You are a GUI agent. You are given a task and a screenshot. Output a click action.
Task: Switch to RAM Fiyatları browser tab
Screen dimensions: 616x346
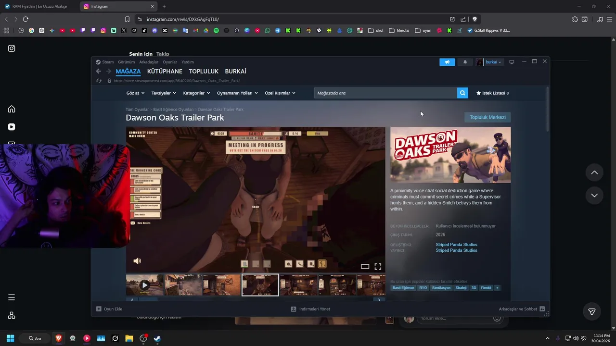pos(39,6)
